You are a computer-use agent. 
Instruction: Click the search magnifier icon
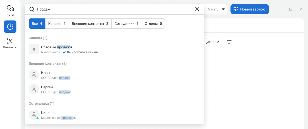point(32,9)
